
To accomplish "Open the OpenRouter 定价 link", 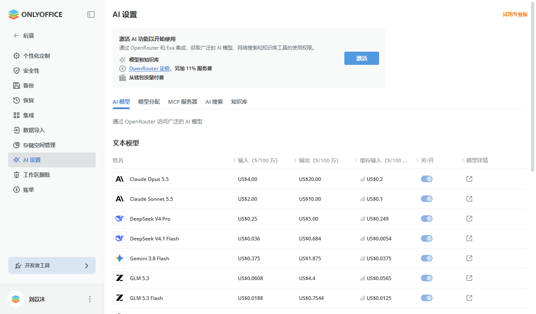I will [x=149, y=69].
